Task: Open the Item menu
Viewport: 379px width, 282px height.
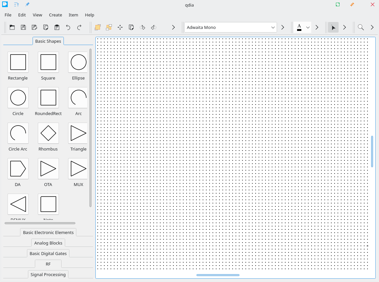Action: tap(73, 15)
